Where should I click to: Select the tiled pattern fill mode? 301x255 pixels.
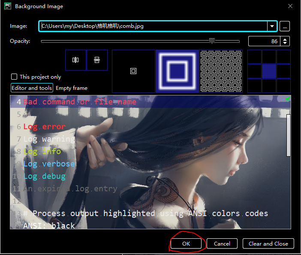(221, 71)
